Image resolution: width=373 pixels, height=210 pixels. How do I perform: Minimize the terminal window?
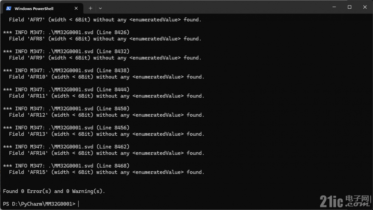tap(334, 7)
